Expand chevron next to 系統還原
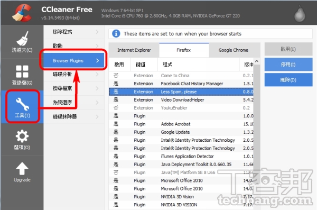 [x=97, y=103]
